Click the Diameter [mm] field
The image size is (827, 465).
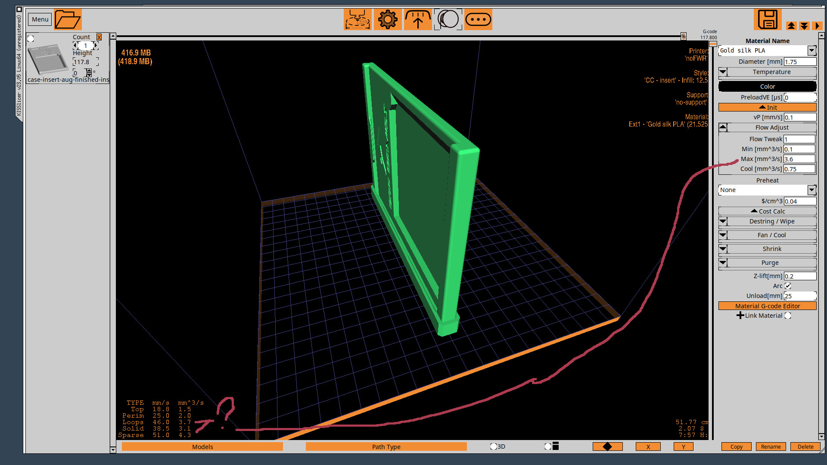click(800, 62)
